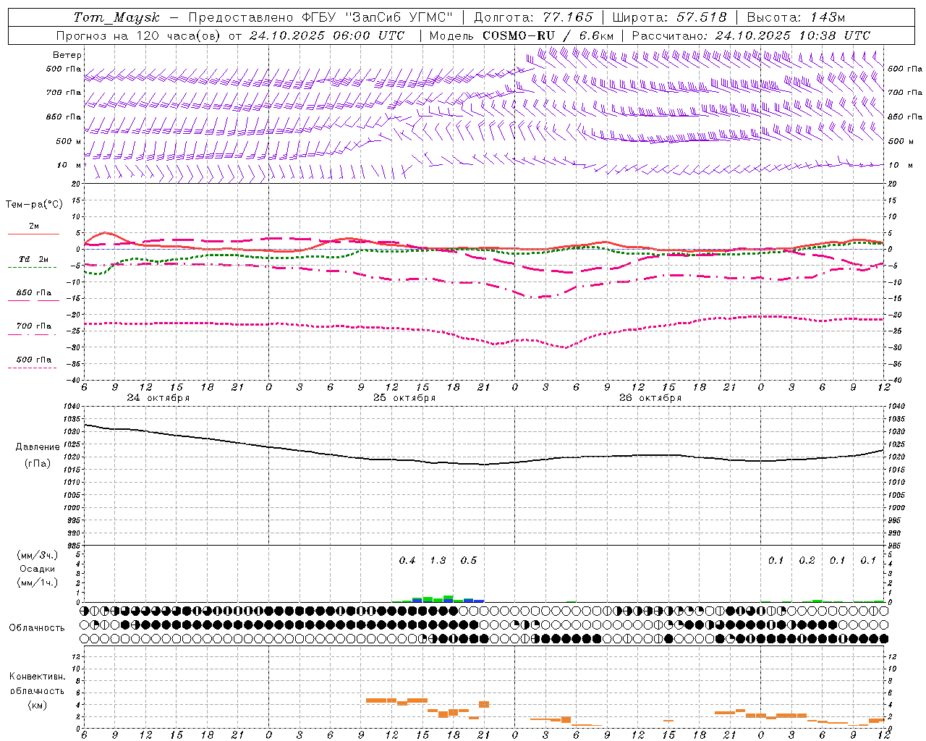Select the forecast start 24.10.2025 06:00 UTC
The image size is (926, 741).
326,35
